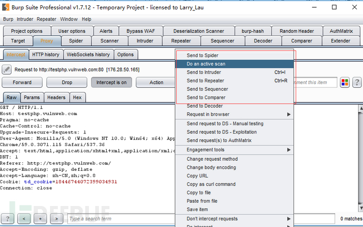Open the AuthMatrix tab
363x227 pixels.
341,31
